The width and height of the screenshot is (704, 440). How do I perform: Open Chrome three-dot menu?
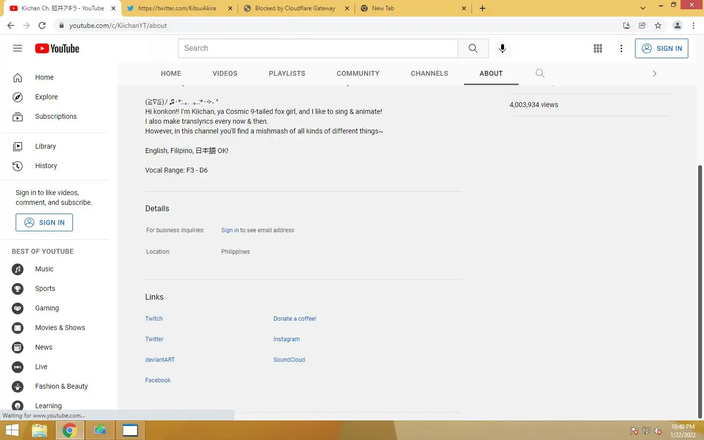693,25
